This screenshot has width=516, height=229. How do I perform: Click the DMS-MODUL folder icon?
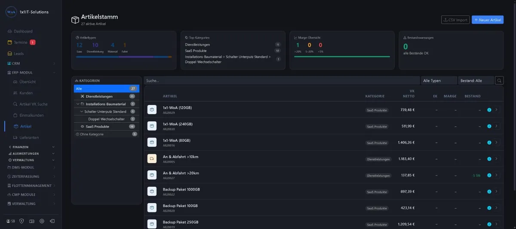9,167
